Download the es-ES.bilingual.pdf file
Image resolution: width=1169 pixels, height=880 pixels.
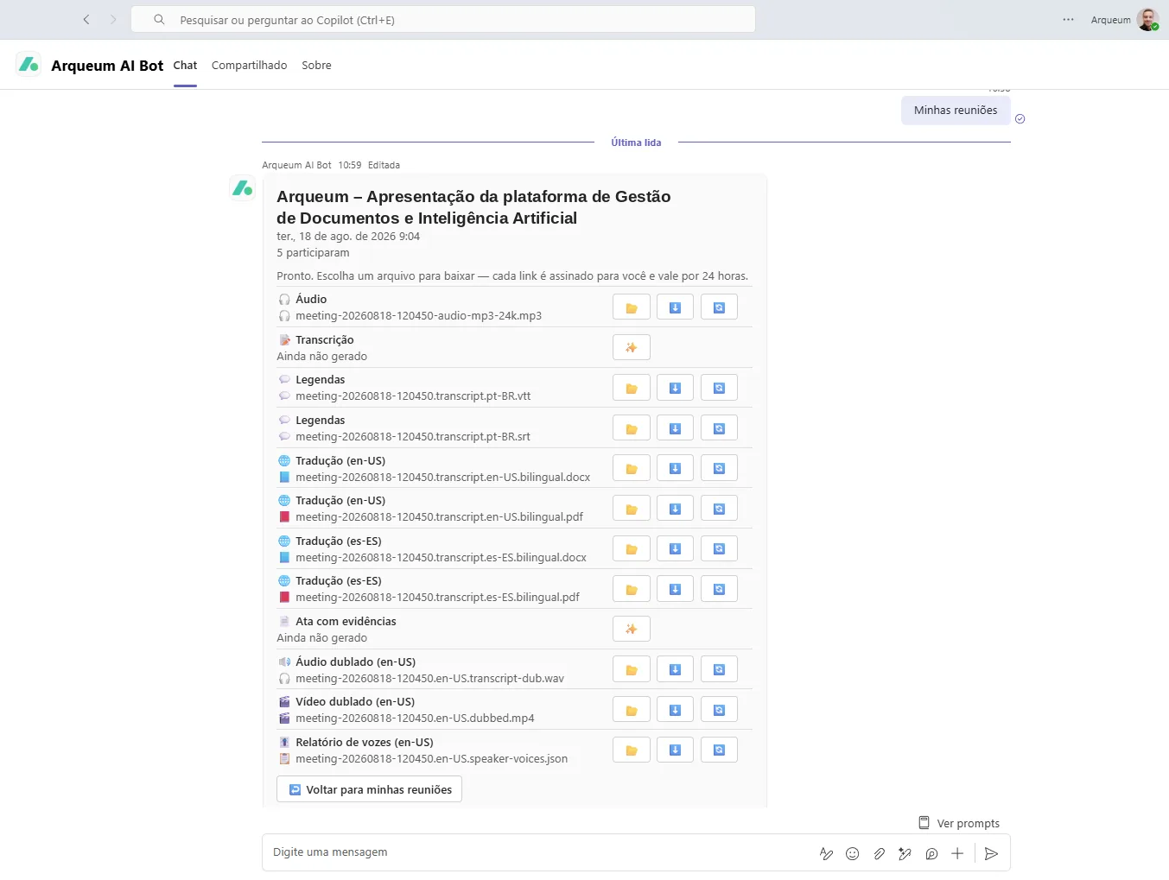pyautogui.click(x=675, y=589)
